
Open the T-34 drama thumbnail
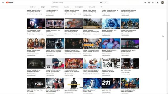pos(111,63)
